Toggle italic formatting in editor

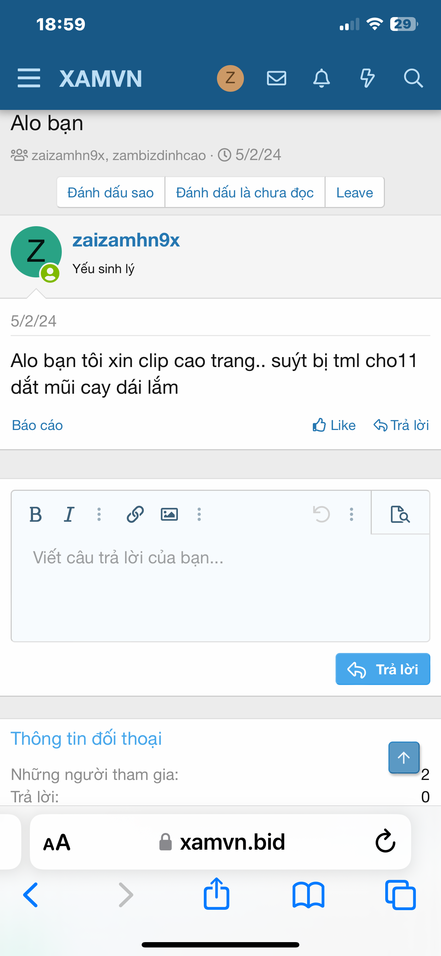click(x=69, y=514)
